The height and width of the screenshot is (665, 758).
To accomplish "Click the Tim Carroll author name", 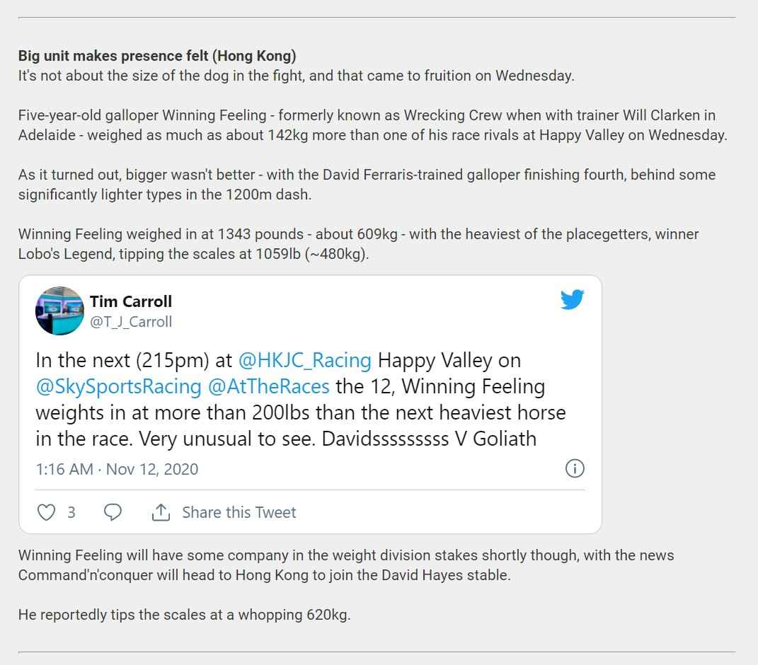I will [131, 301].
